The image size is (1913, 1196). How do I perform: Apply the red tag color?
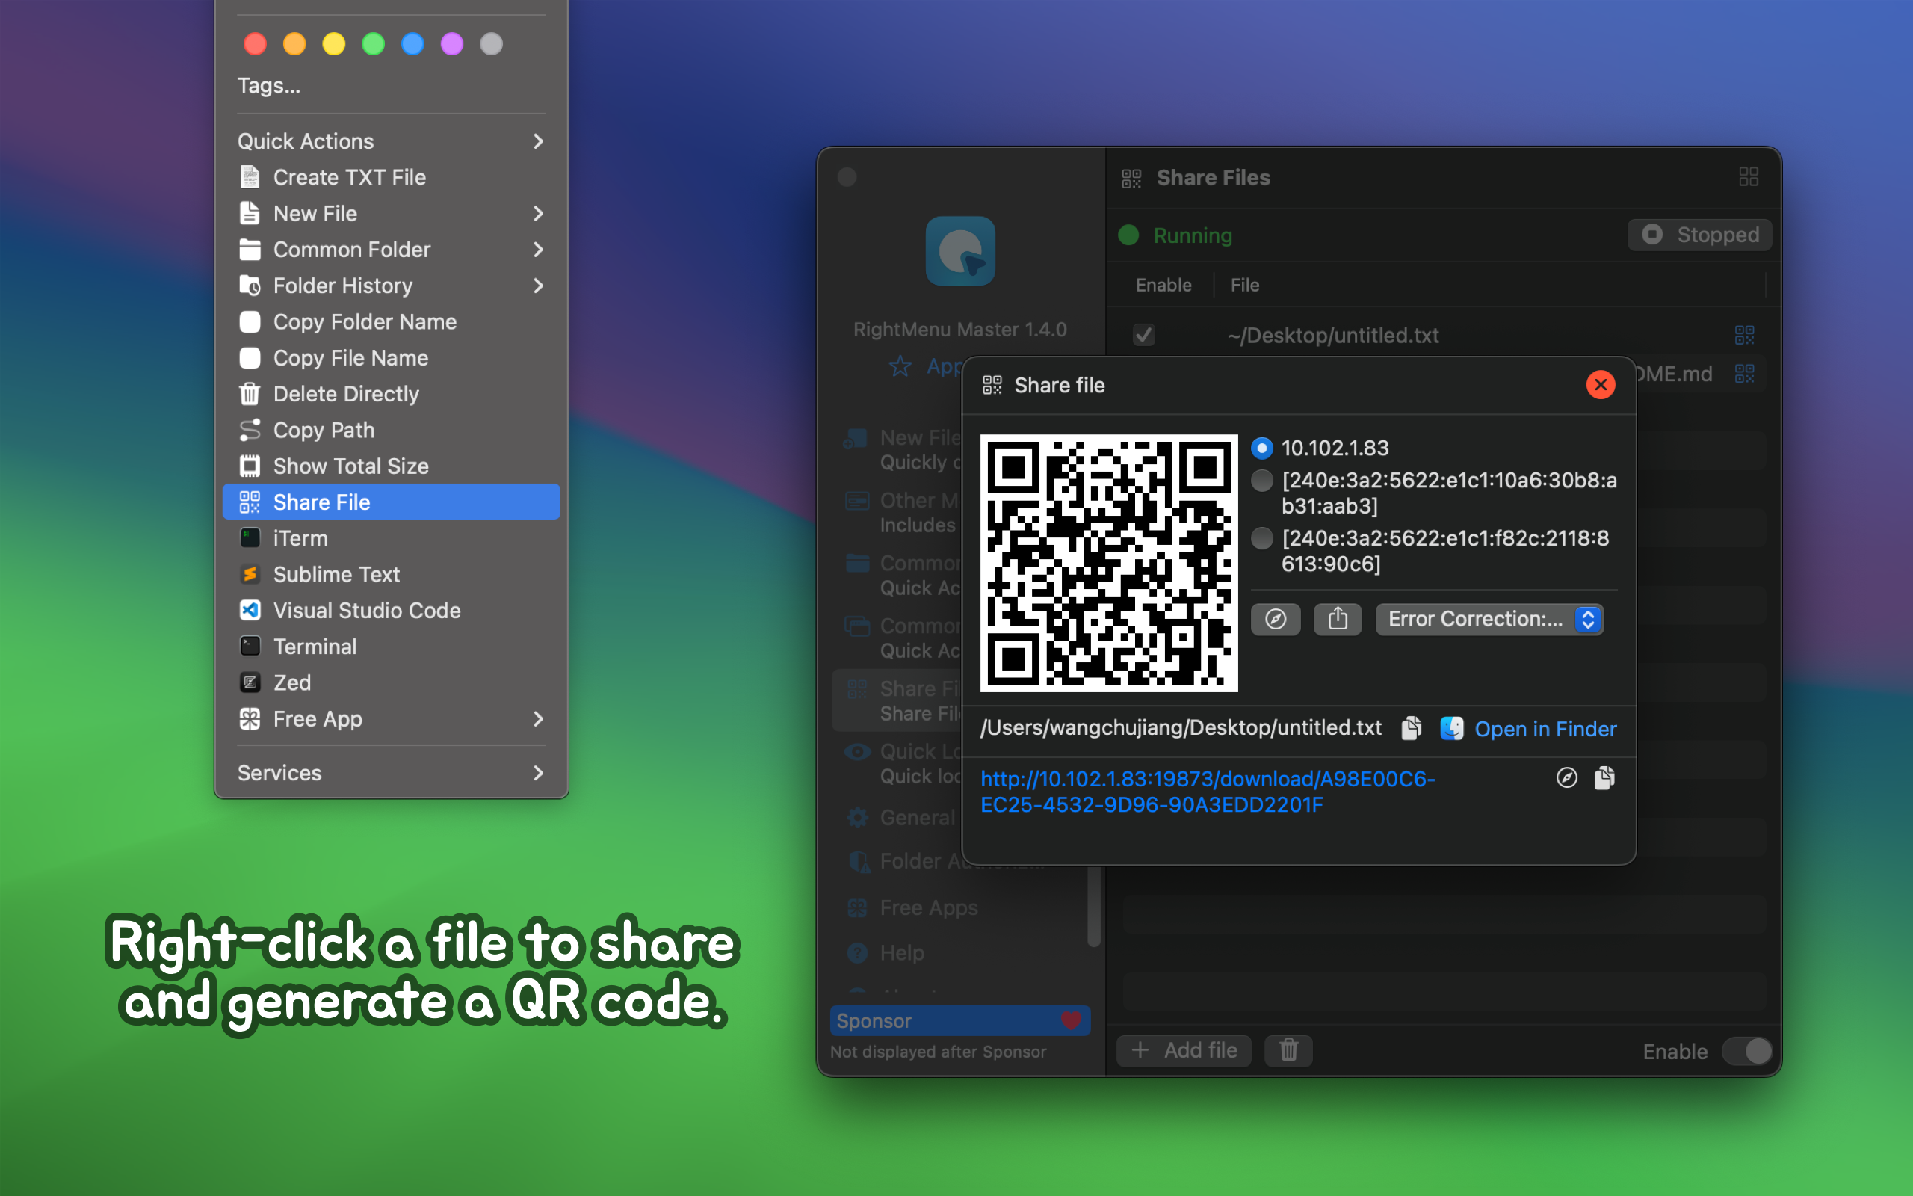tap(256, 43)
